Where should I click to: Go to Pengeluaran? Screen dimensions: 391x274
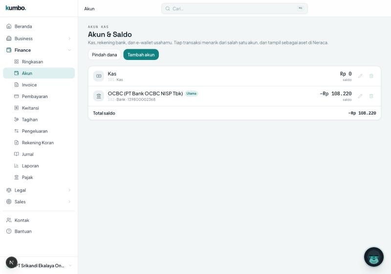39,131
